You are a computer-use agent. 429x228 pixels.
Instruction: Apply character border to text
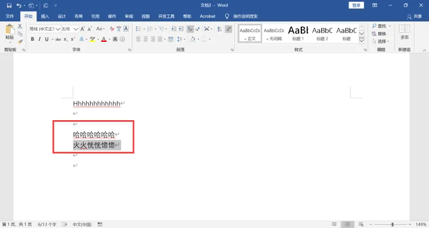point(126,29)
